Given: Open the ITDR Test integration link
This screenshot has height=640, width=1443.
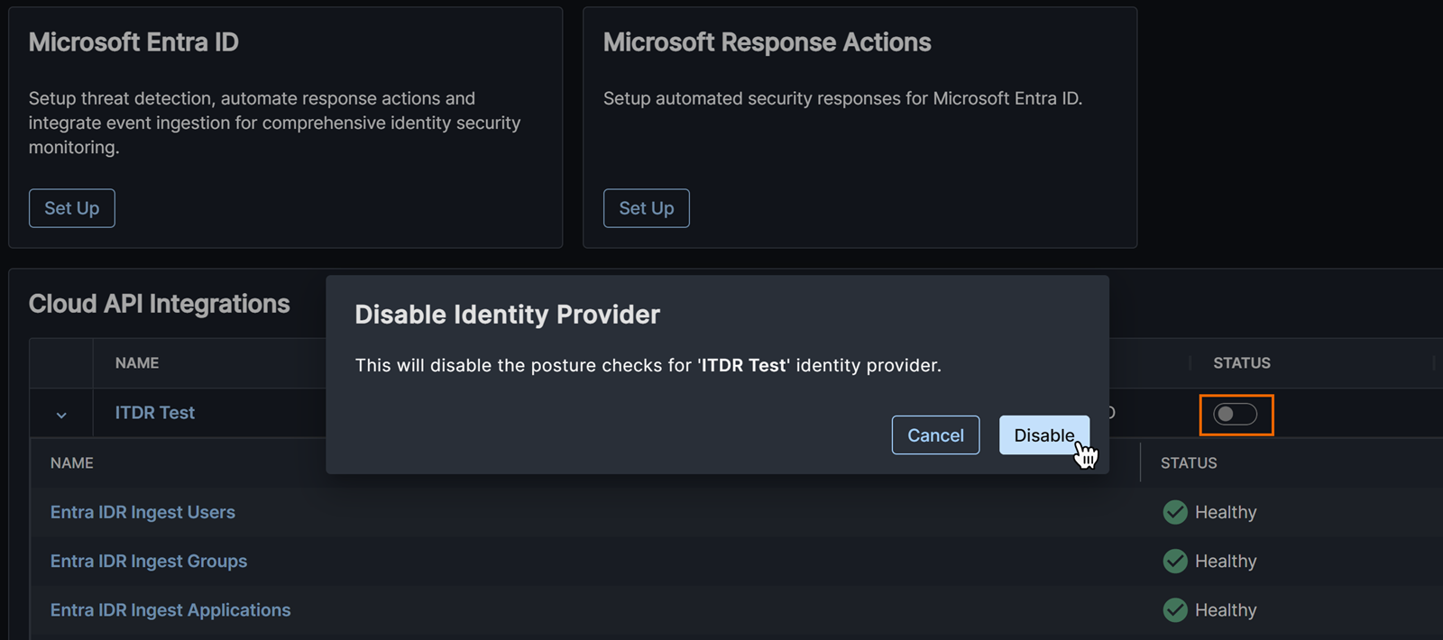Looking at the screenshot, I should coord(155,413).
